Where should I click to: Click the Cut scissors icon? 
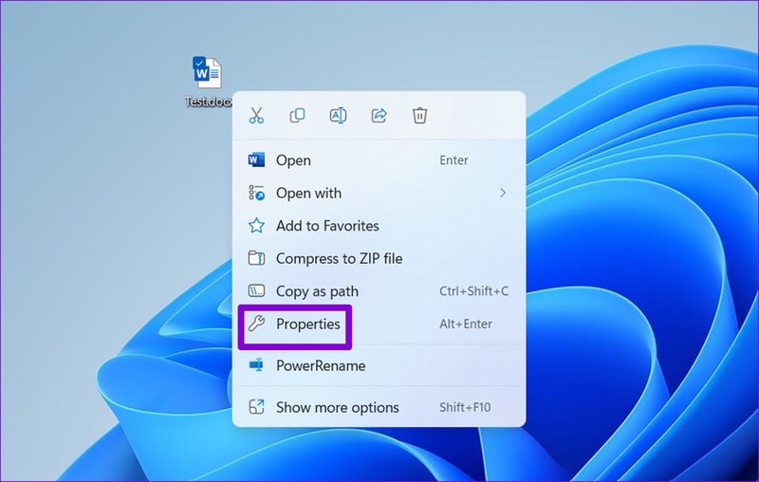tap(256, 116)
